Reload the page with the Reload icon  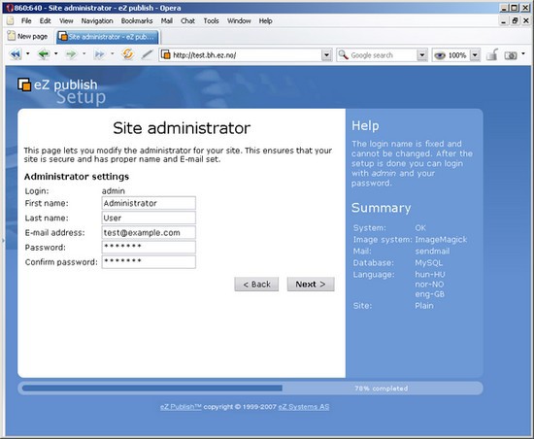pos(128,53)
